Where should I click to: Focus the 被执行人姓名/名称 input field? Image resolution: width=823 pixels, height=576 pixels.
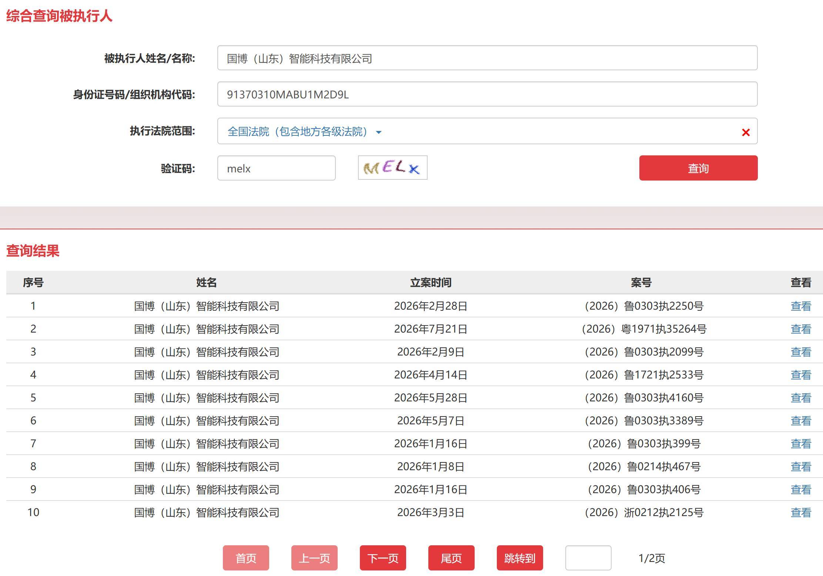tap(487, 58)
